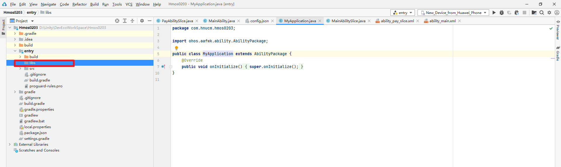Collapse all in the Project panel
This screenshot has height=167, width=561.
click(132, 21)
